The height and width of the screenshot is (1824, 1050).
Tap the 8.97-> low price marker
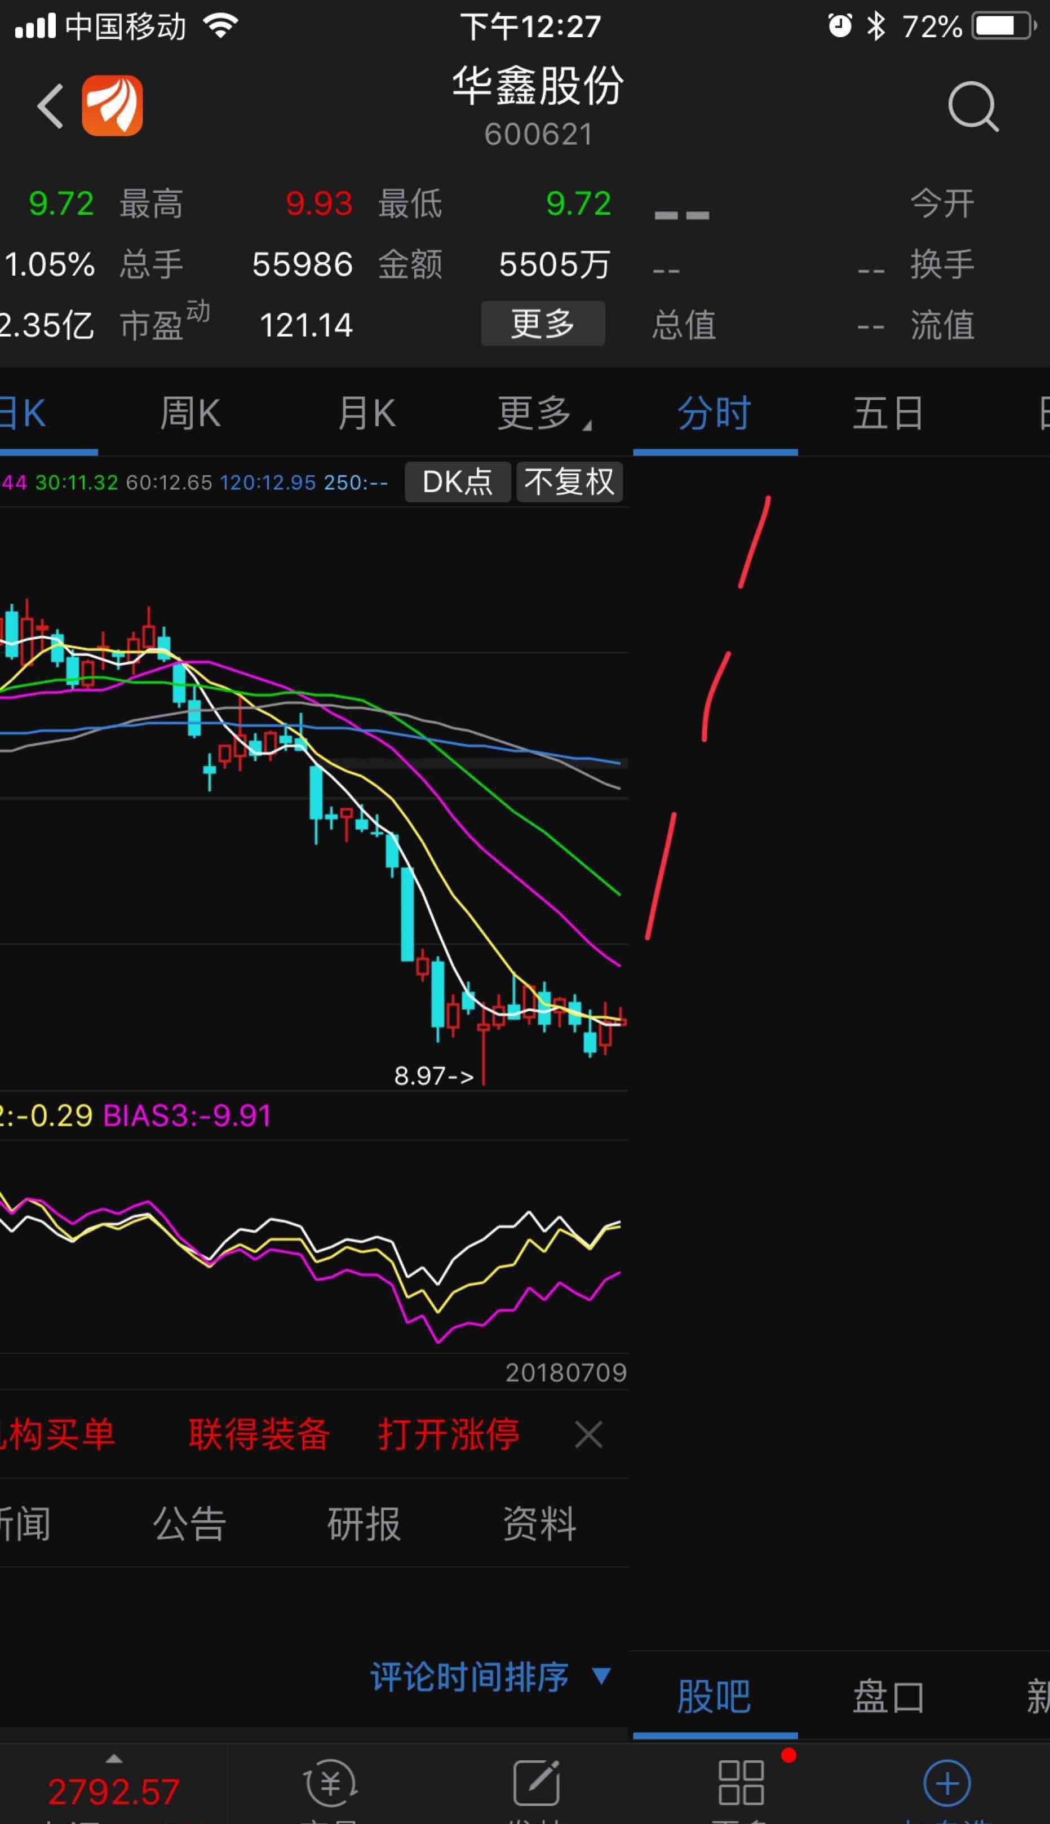pos(434,1076)
